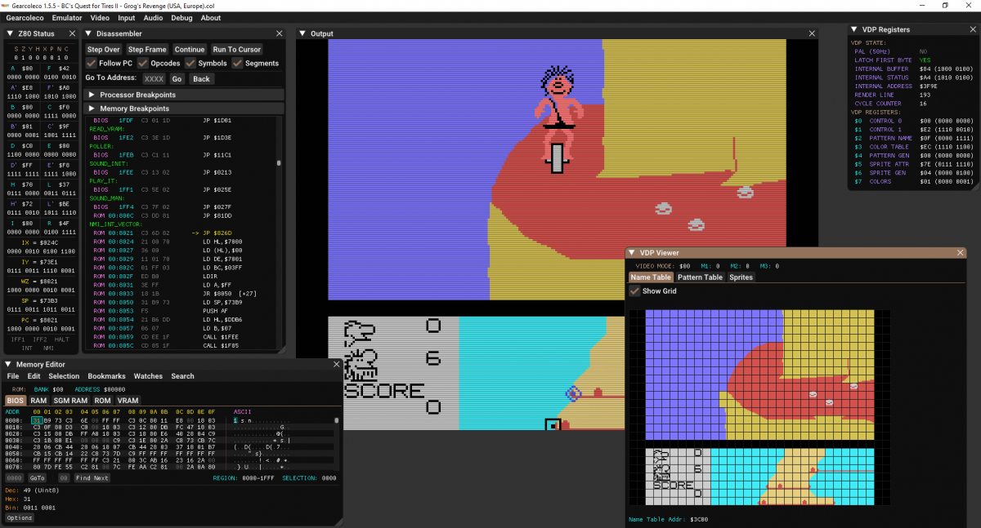Open the Video menu

click(100, 17)
